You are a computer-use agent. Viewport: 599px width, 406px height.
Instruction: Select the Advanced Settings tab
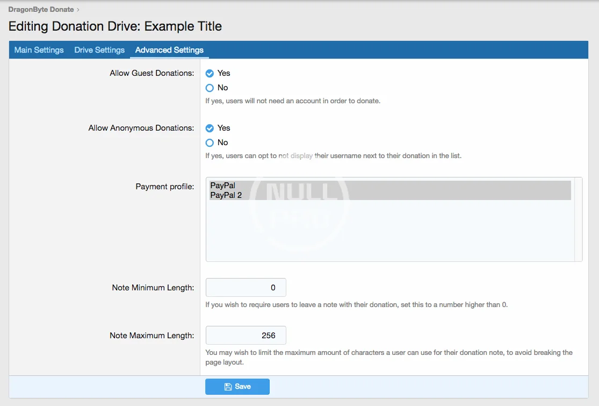[x=169, y=50]
